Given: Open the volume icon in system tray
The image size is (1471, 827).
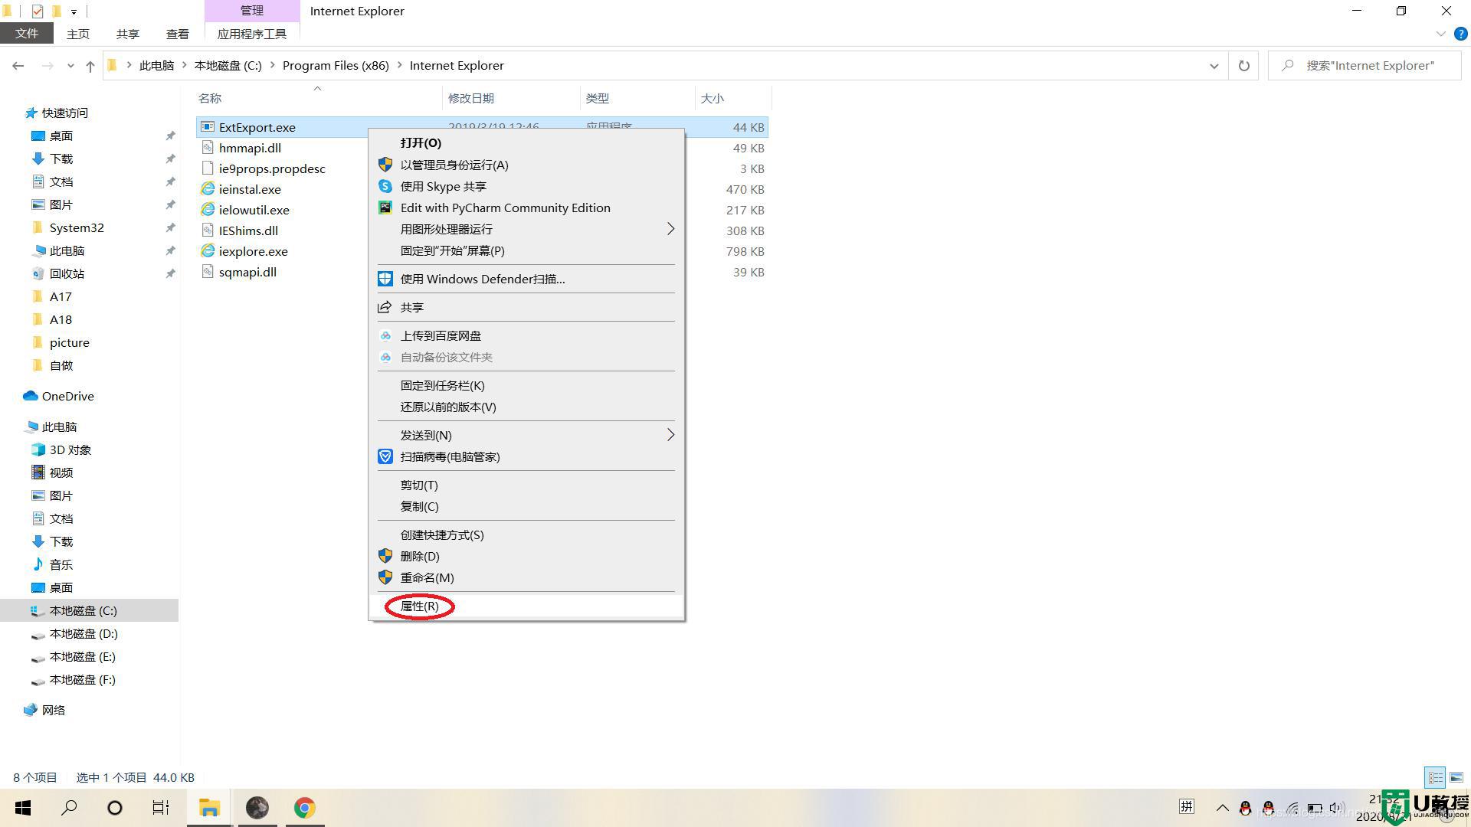Looking at the screenshot, I should 1338,808.
